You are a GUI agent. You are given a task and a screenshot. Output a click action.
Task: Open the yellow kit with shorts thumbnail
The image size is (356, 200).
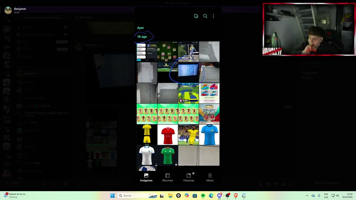pyautogui.click(x=147, y=134)
